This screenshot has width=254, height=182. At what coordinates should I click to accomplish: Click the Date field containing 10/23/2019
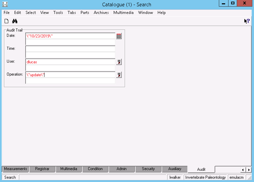(x=70, y=36)
